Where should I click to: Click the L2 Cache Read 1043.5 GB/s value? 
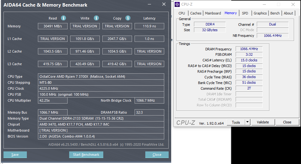53,52
